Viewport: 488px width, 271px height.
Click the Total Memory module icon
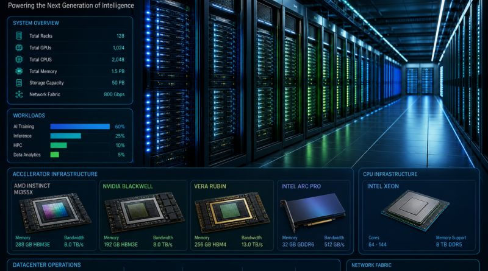(x=19, y=71)
